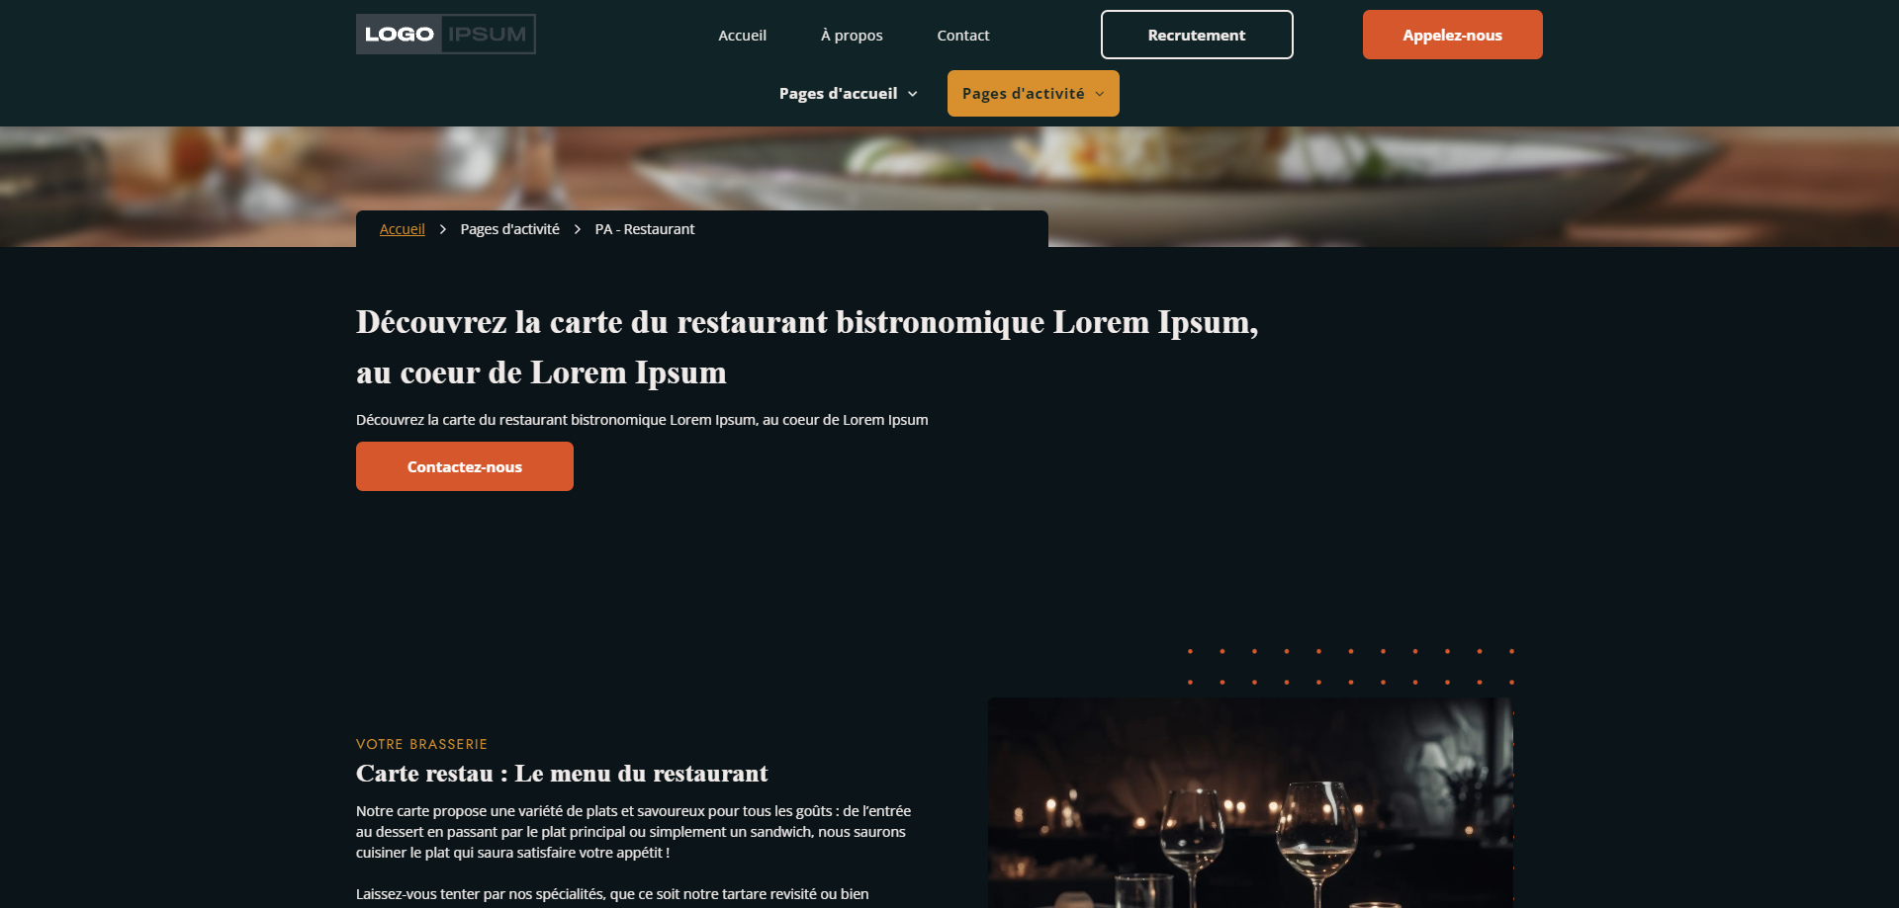Click the Carte restau section heading

562,774
